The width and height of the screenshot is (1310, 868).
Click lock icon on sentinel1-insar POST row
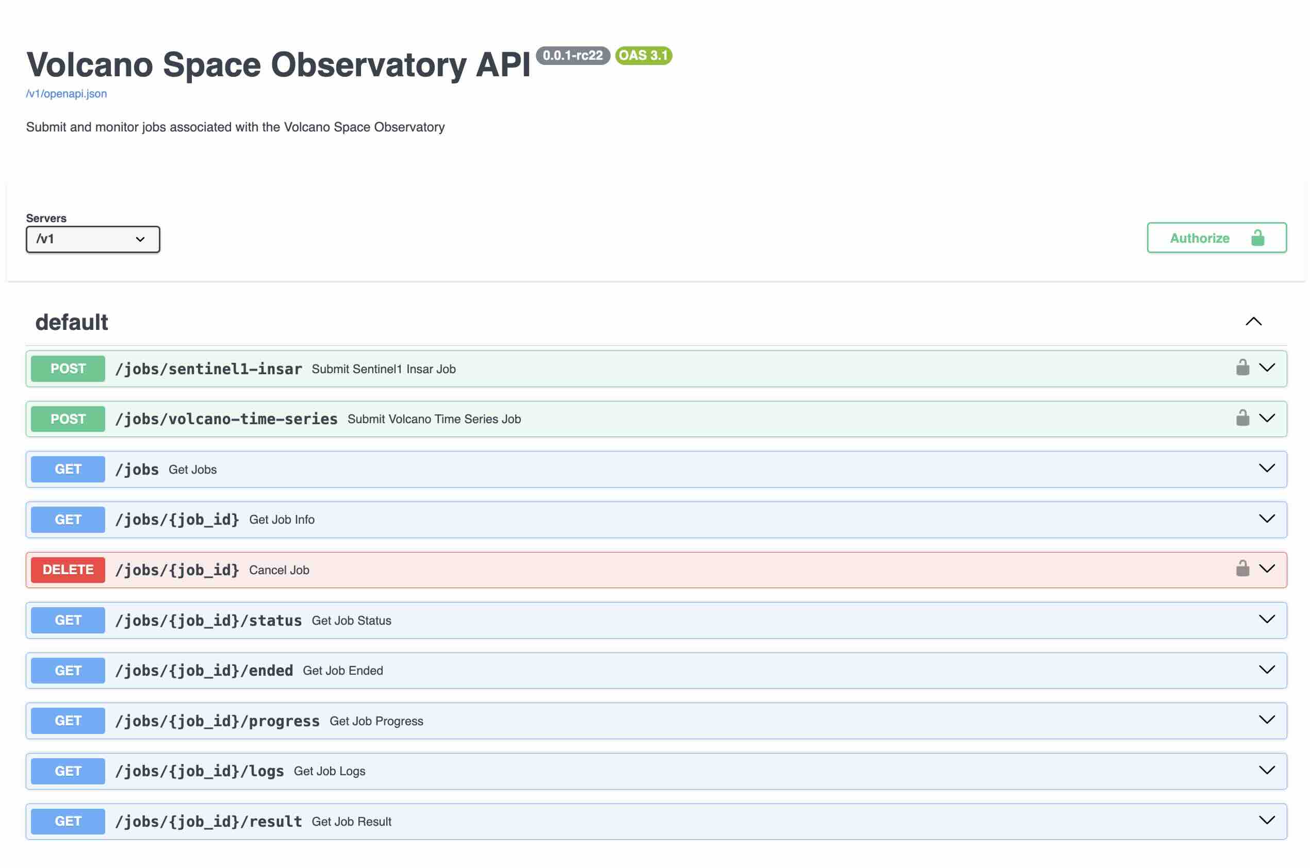pos(1242,368)
